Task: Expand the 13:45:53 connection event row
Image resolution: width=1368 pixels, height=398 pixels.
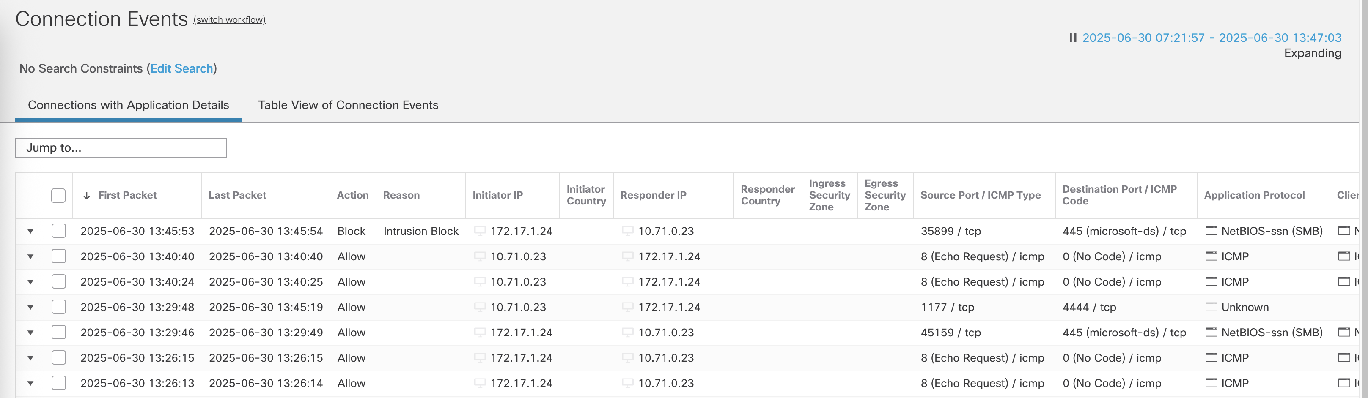Action: (x=30, y=232)
